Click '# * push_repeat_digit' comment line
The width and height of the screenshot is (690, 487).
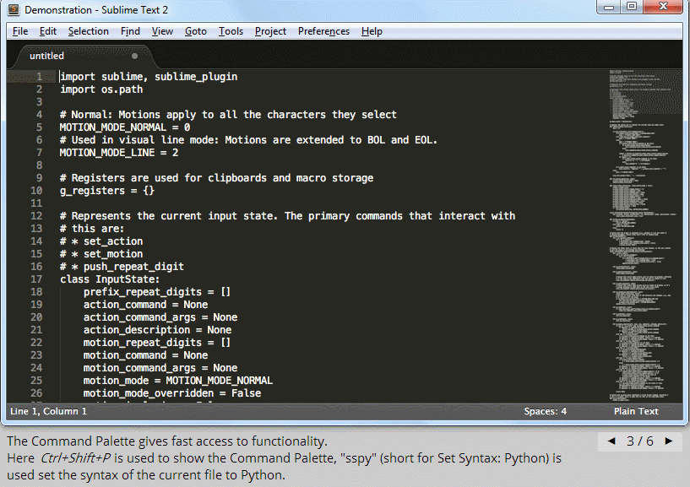coord(122,267)
